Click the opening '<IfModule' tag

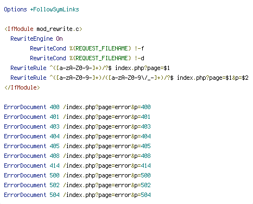[19, 29]
